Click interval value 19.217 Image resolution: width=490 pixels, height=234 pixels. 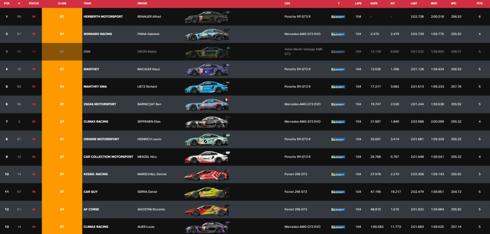click(396, 191)
